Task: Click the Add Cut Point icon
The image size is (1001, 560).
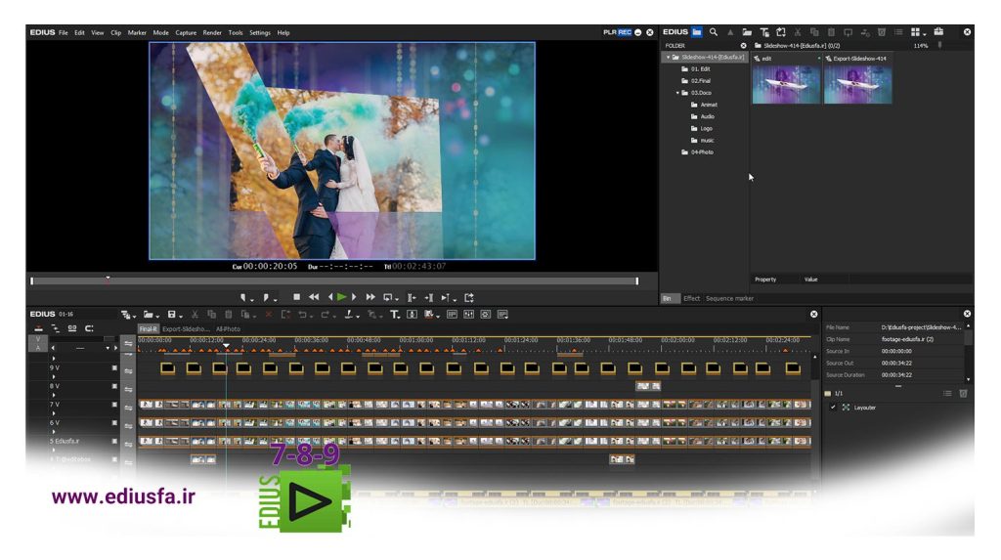Action: [349, 314]
